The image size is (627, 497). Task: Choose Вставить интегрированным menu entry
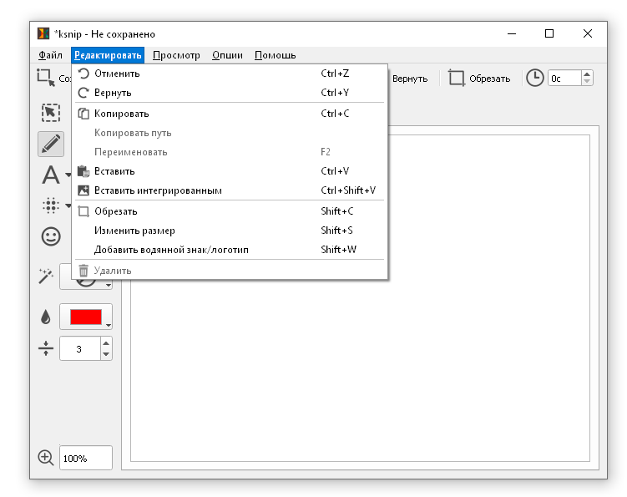tap(230, 190)
